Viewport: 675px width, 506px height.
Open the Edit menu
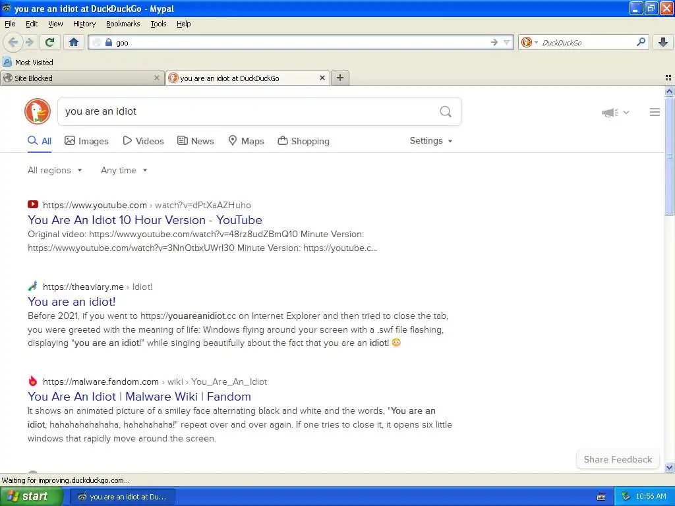coord(32,24)
